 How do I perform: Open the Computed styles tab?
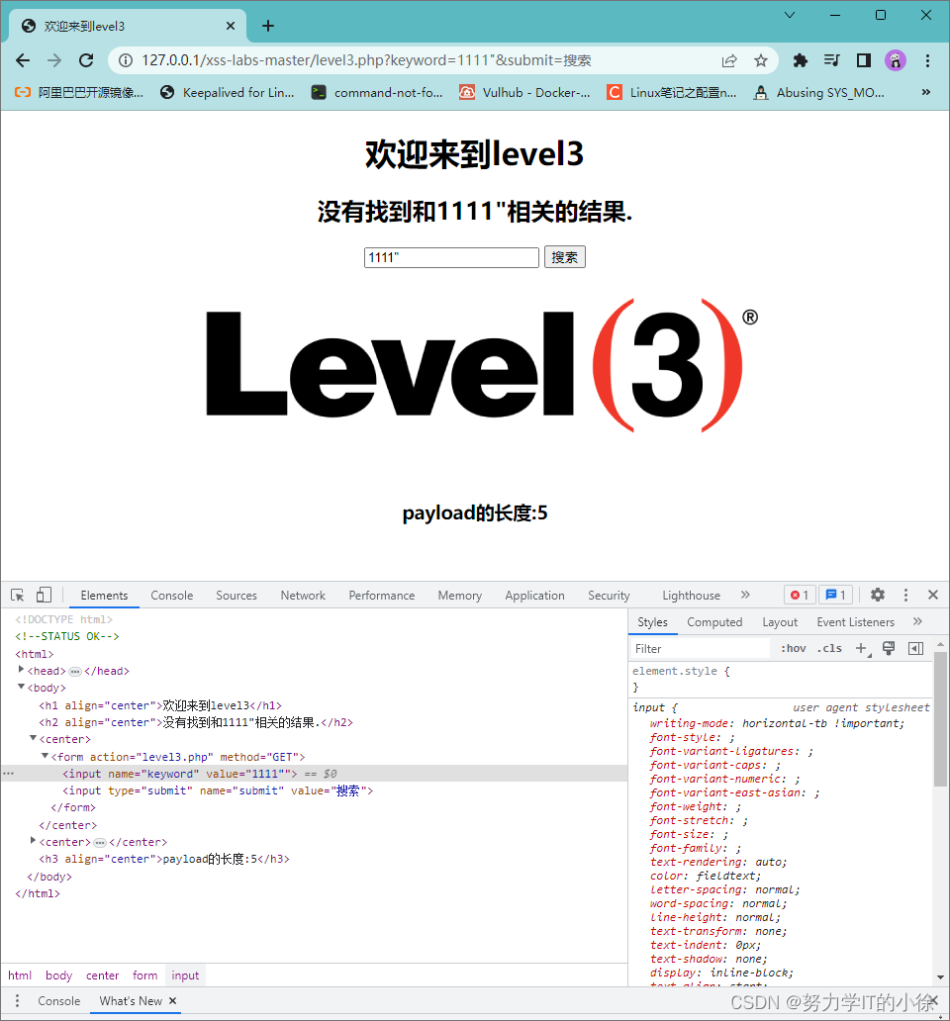tap(714, 622)
